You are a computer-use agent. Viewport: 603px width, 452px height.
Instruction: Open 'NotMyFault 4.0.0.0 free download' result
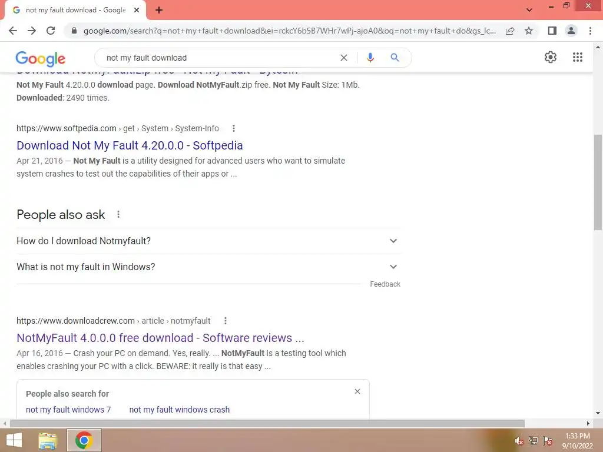click(x=160, y=338)
